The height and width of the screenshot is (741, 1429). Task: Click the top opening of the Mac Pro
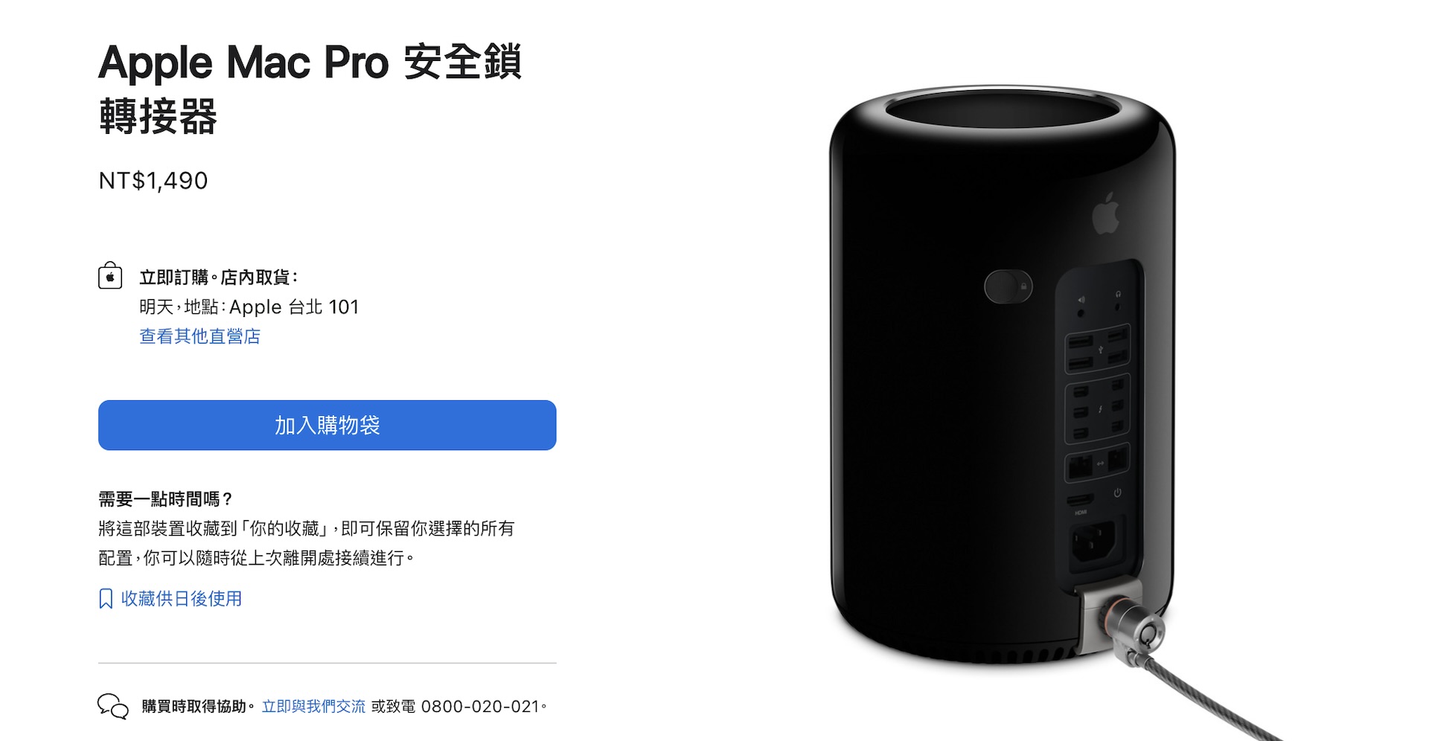pos(1004,117)
